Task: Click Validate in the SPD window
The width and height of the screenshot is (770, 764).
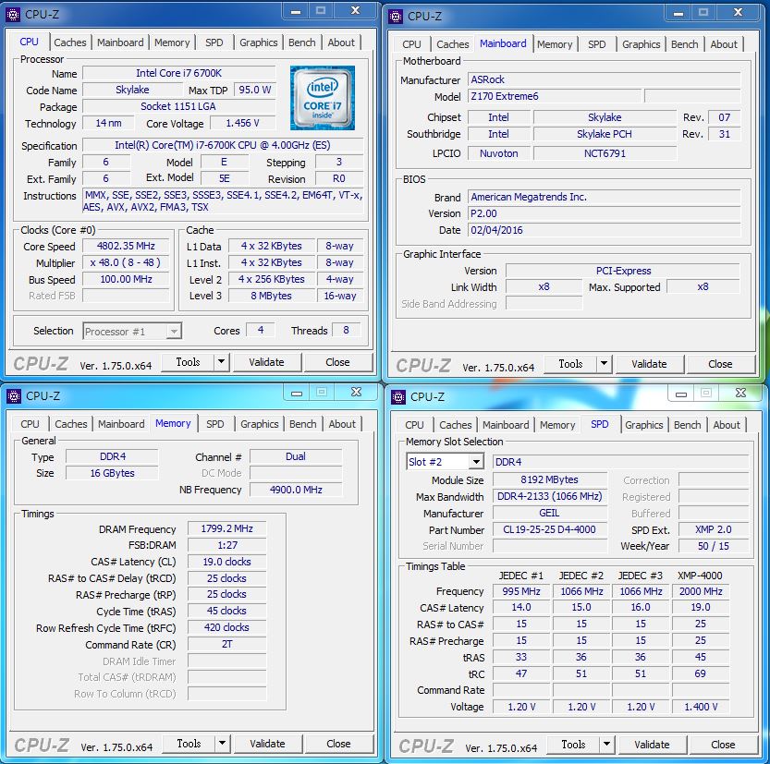Action: (x=653, y=745)
